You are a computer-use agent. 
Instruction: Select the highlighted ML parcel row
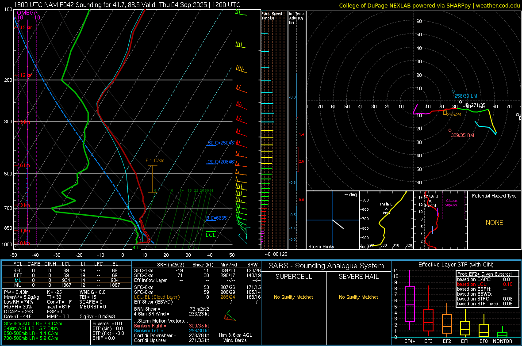click(66, 281)
